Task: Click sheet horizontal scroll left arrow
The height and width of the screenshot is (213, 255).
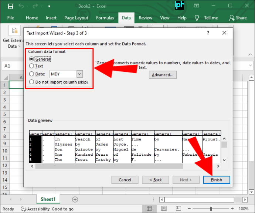Action: point(162,199)
